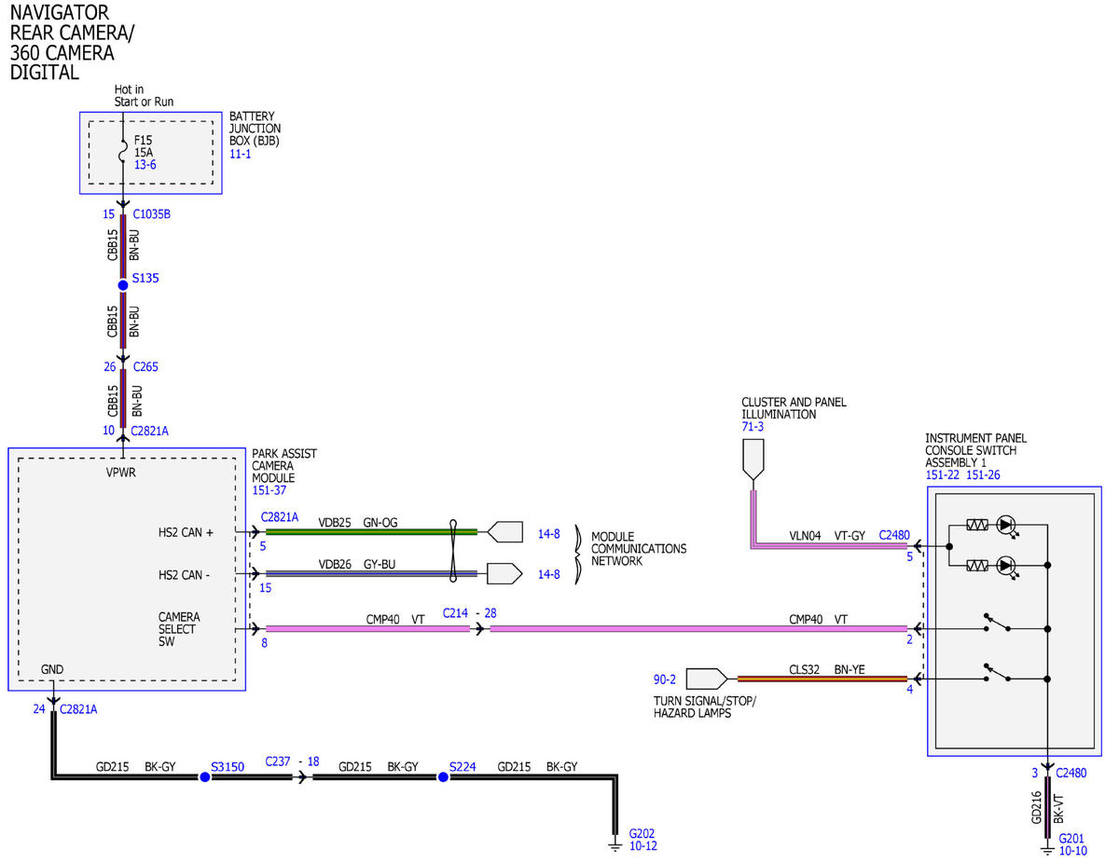The height and width of the screenshot is (864, 1119).
Task: Open the 151-26 switch assembly link
Action: [984, 475]
